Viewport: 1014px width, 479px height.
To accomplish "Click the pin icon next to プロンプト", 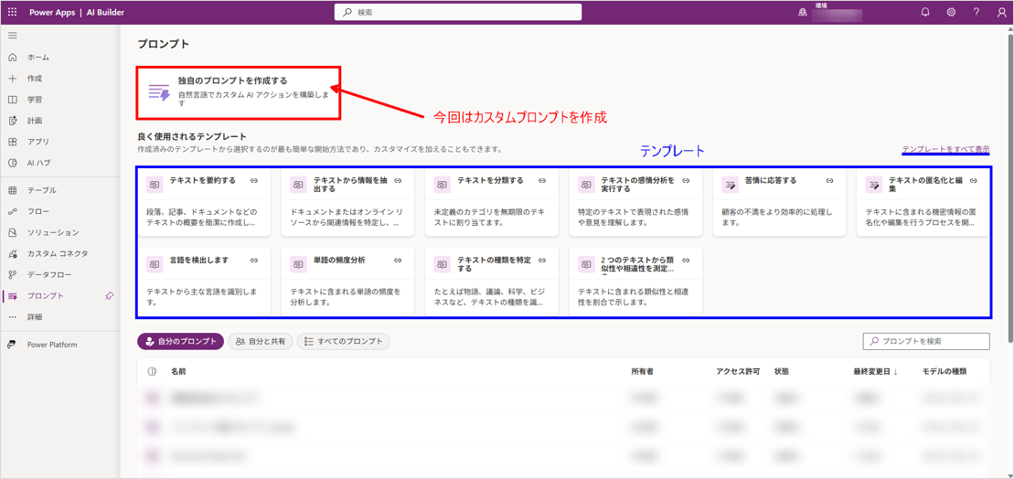I will click(x=109, y=295).
